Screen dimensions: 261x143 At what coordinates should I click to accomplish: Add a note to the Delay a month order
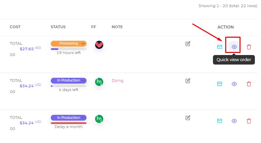coord(188,118)
